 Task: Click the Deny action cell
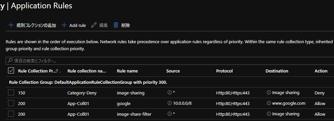(x=320, y=93)
